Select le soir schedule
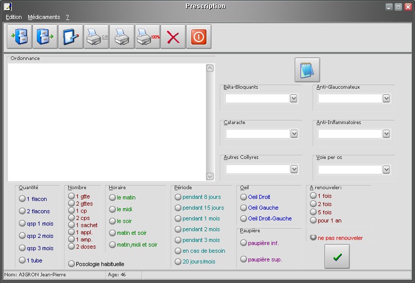 pos(121,221)
